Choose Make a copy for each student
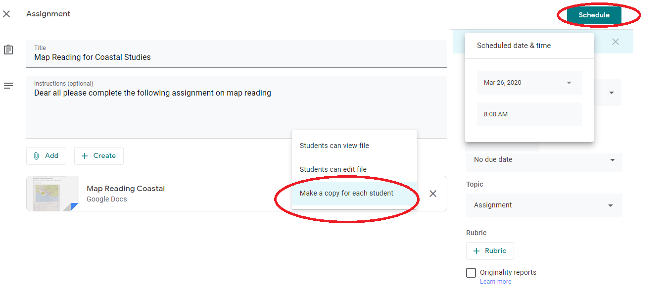The image size is (666, 300). [x=346, y=193]
